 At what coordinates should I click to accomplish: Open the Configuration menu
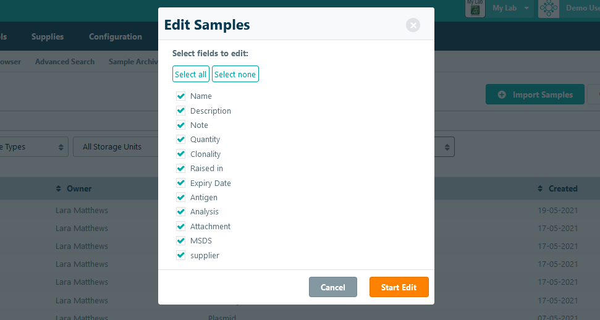point(116,36)
